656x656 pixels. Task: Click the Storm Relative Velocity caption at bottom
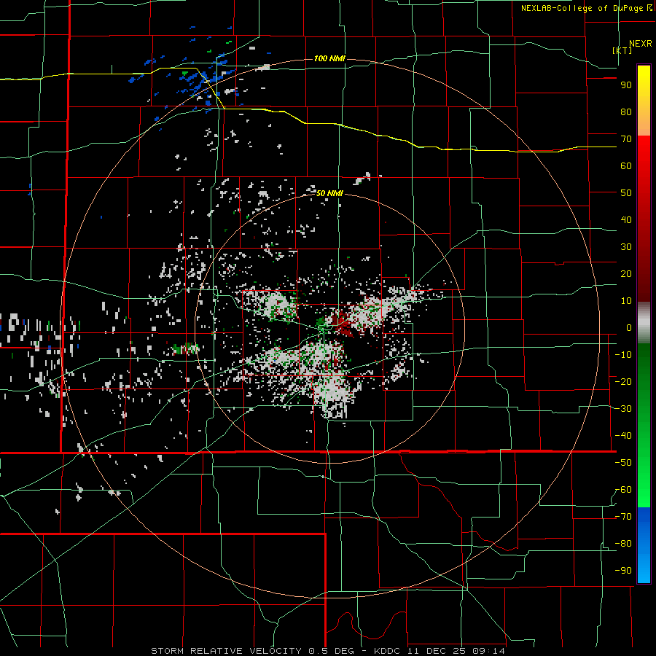pyautogui.click(x=327, y=651)
